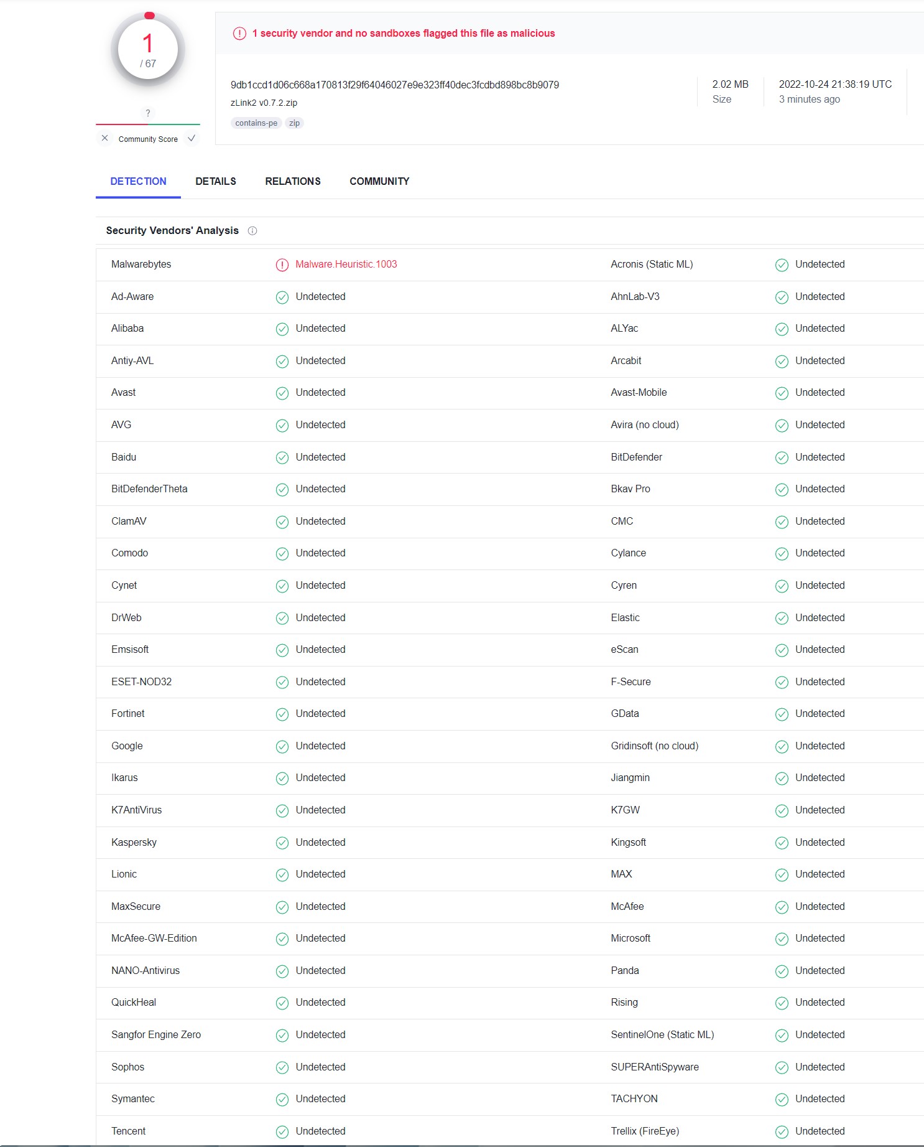This screenshot has width=924, height=1147.
Task: Click the zLink2 v0.7.2.zip file name
Action: pos(264,103)
